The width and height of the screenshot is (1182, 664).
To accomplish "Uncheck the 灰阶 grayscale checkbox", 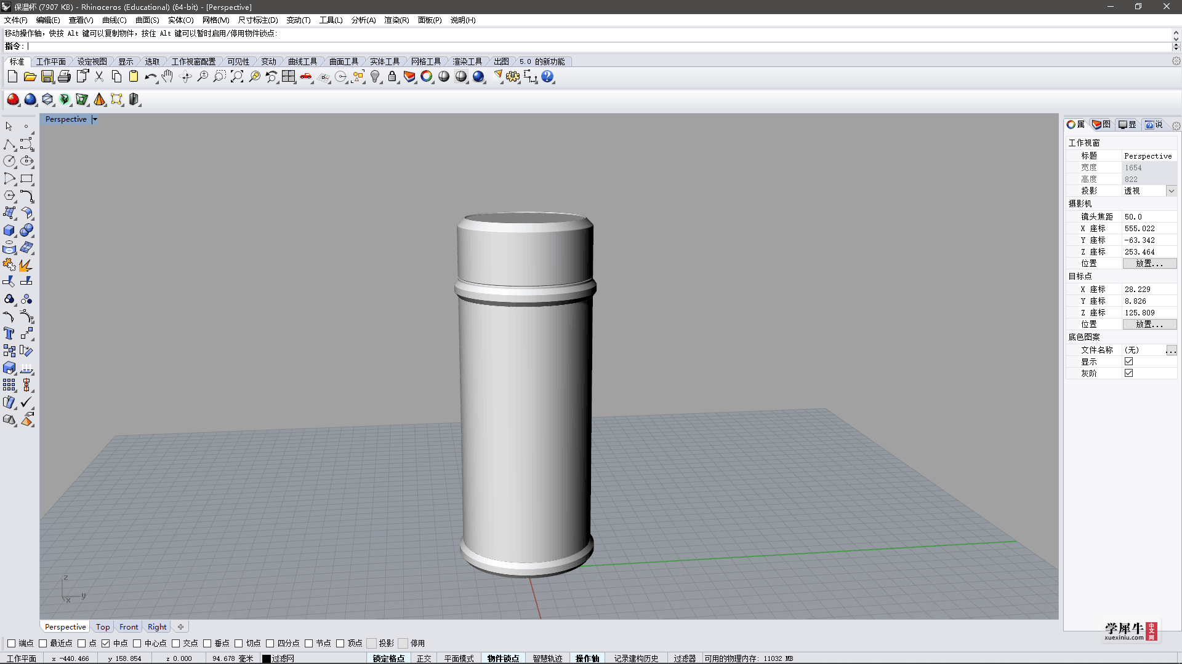I will point(1128,373).
